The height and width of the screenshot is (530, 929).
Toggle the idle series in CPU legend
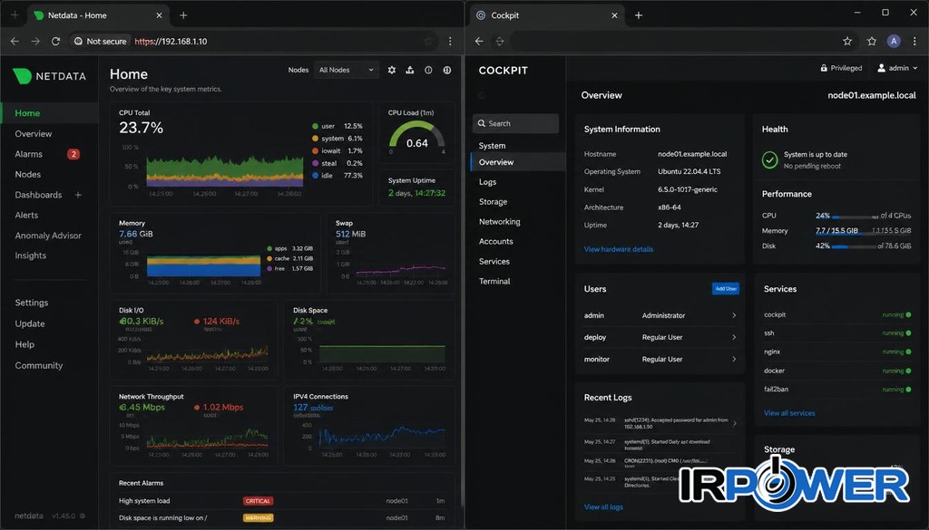coord(337,176)
